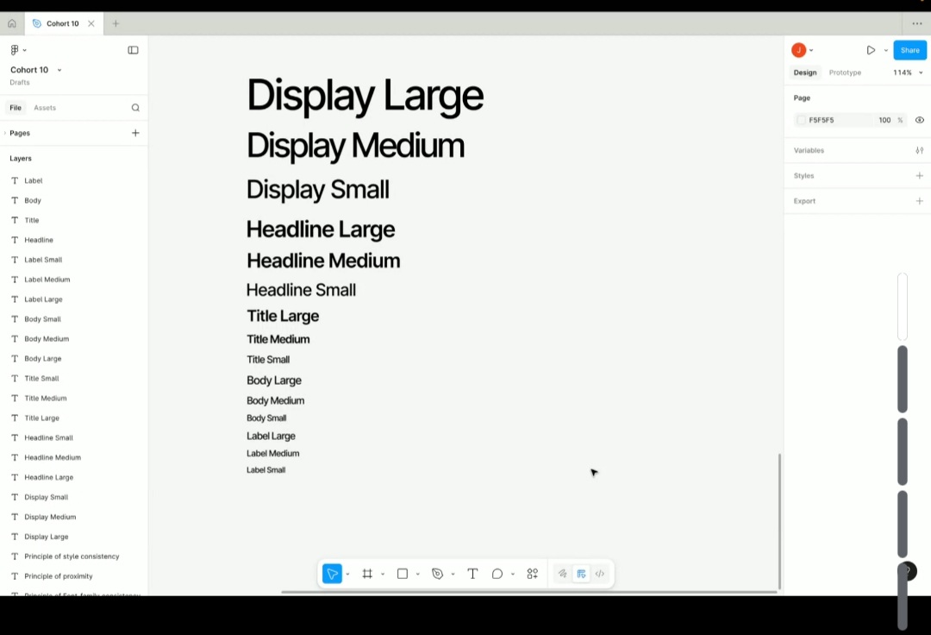
Task: Switch to Design mode icon in toolbar
Action: pyautogui.click(x=581, y=574)
